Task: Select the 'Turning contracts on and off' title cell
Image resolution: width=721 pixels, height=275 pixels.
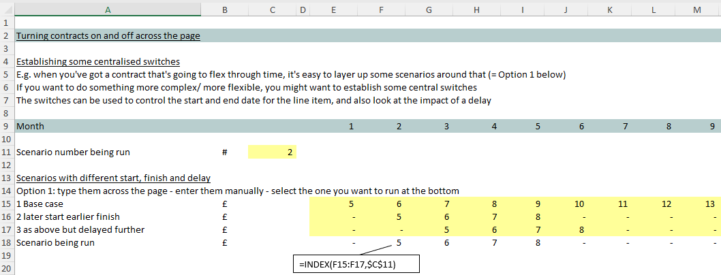Action: (x=108, y=36)
